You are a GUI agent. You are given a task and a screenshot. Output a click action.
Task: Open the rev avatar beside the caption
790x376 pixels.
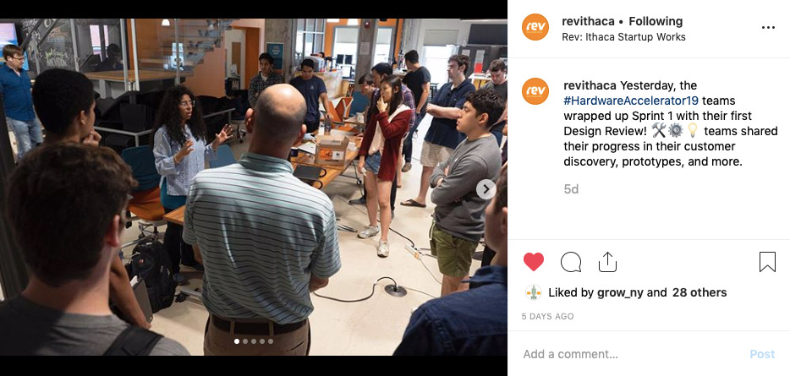pos(535,91)
